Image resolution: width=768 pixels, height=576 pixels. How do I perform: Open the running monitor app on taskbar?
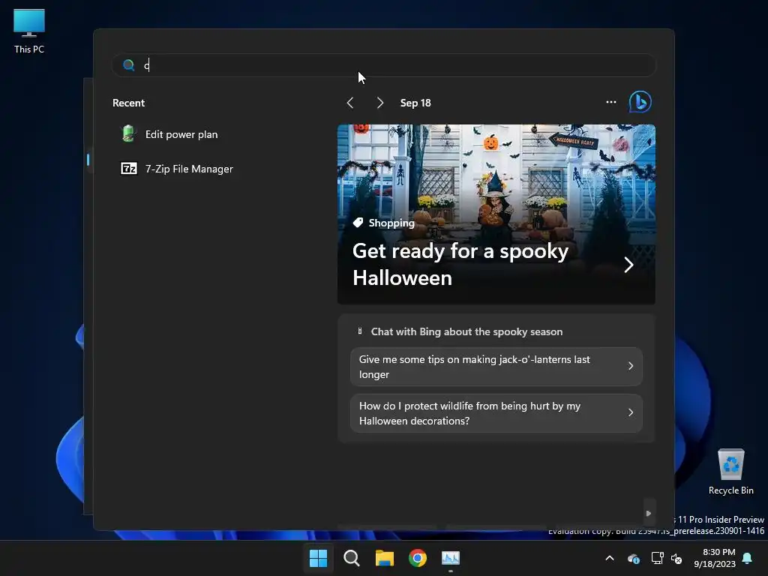click(x=451, y=558)
